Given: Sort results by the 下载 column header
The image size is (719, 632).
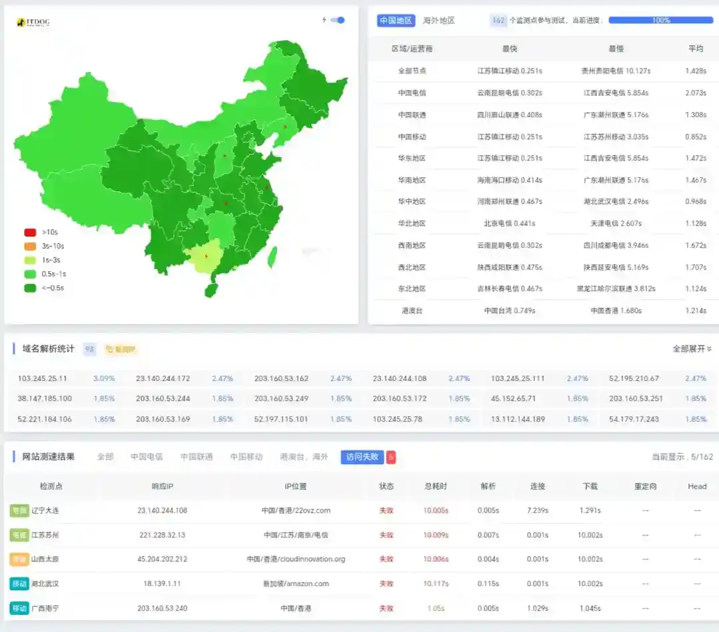Looking at the screenshot, I should click(x=590, y=486).
